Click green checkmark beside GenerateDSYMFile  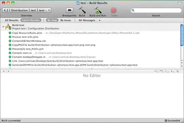(10, 65)
